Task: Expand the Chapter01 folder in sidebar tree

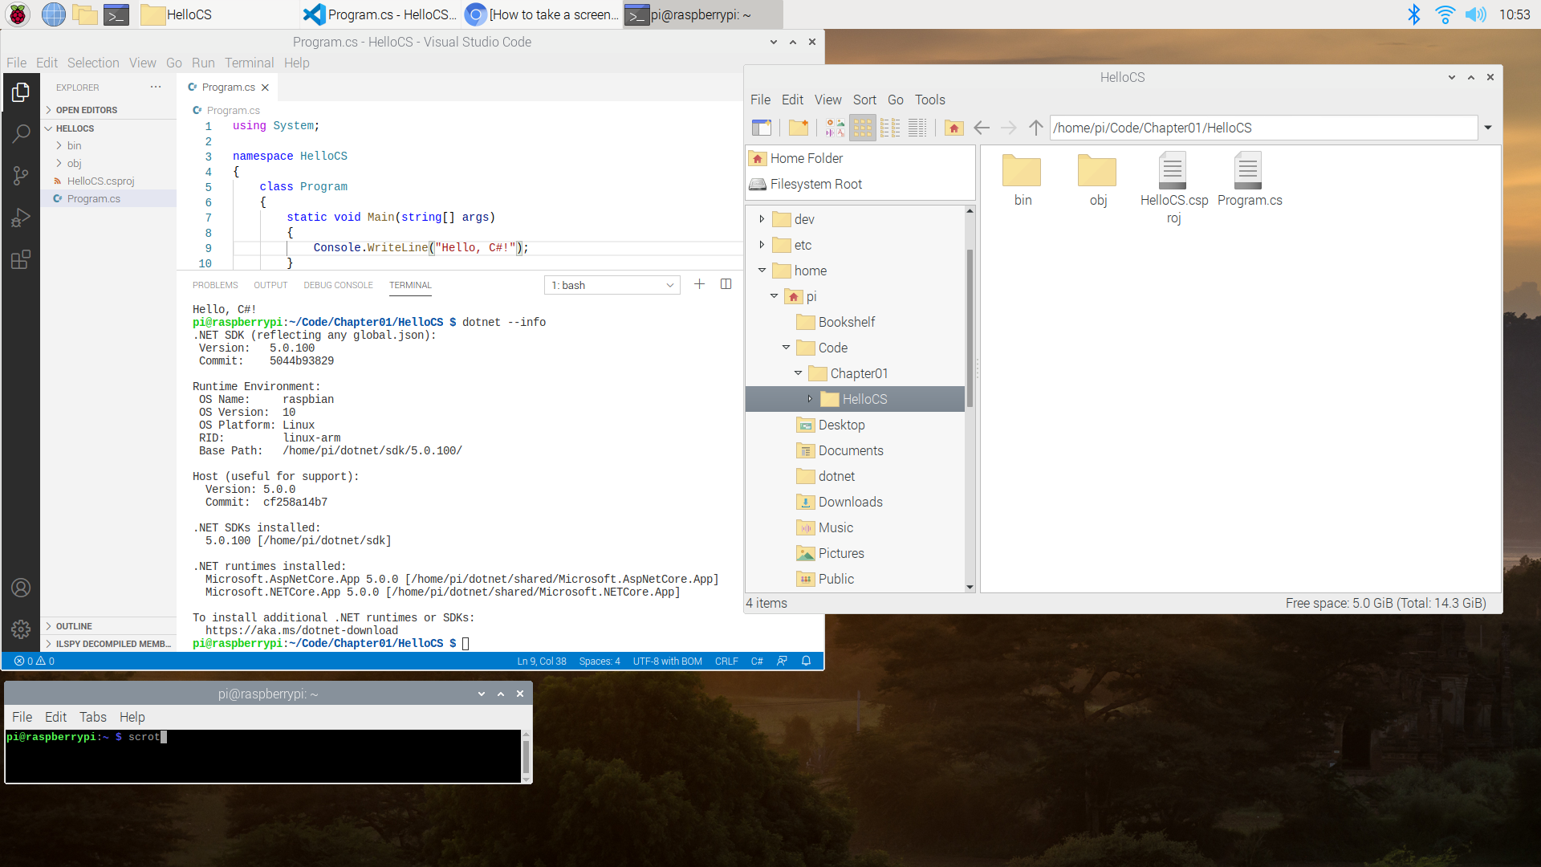Action: 798,373
